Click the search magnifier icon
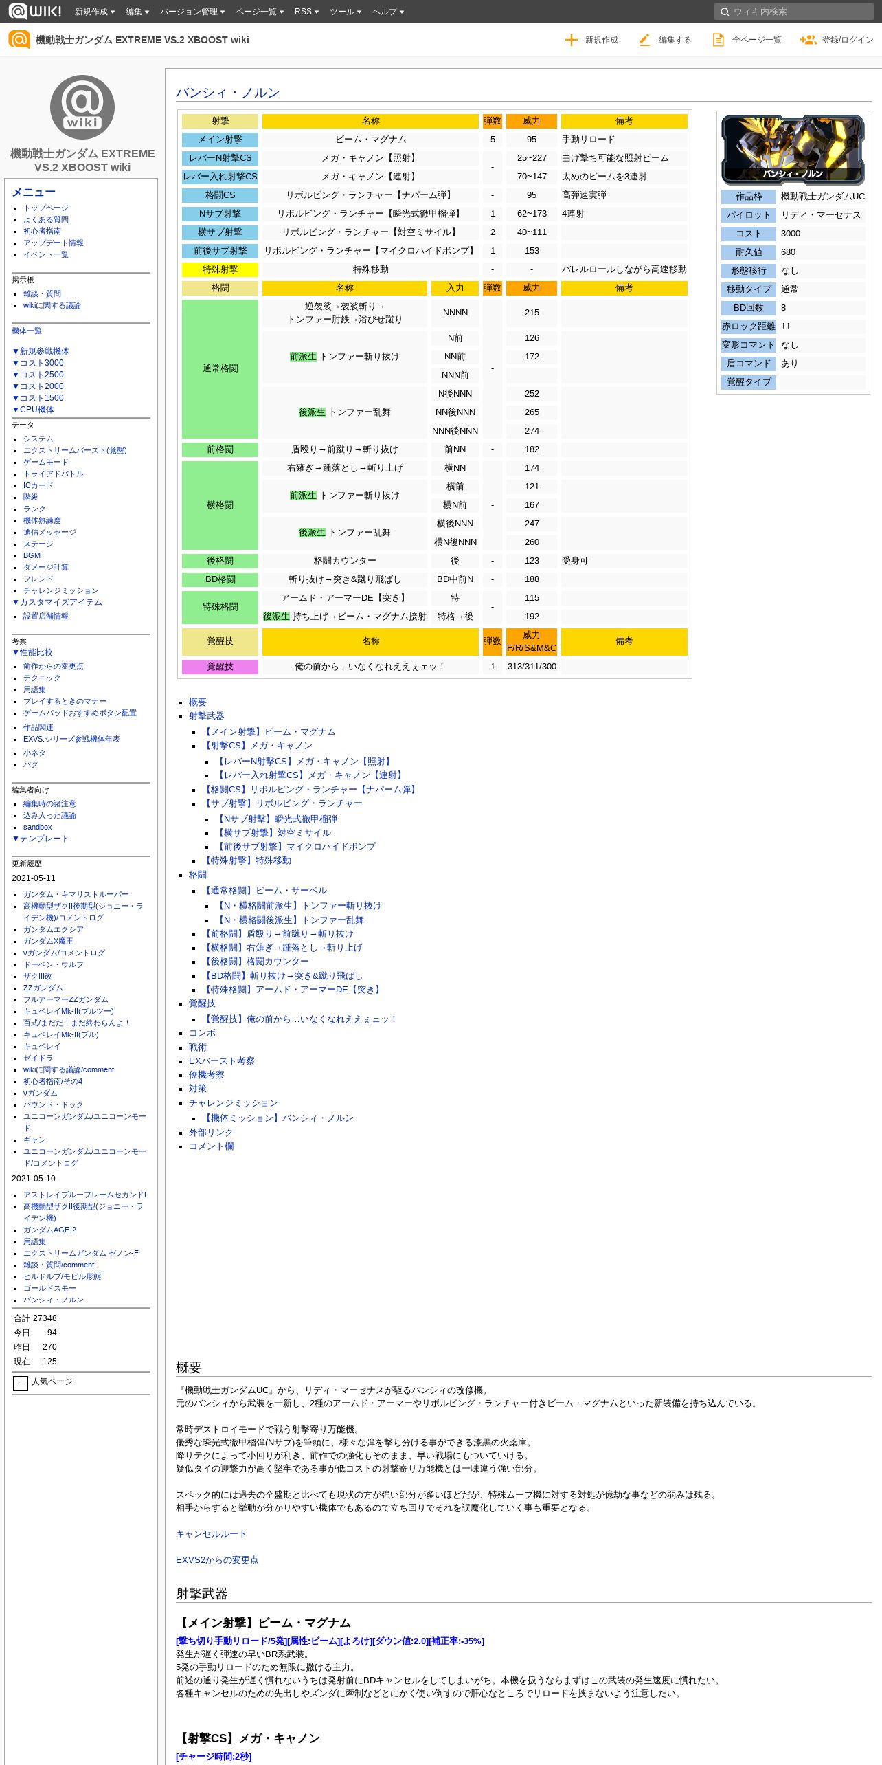Viewport: 882px width, 1765px height. point(725,12)
